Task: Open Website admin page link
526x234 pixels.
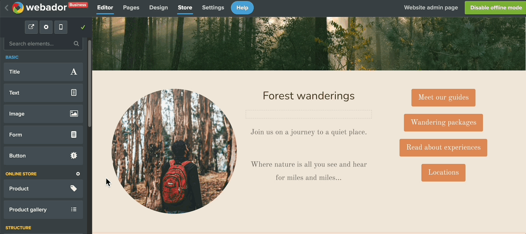Action: click(x=431, y=7)
